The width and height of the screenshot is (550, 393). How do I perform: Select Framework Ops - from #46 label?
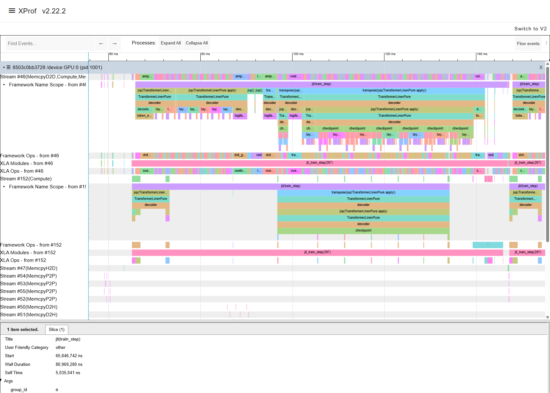click(x=29, y=156)
